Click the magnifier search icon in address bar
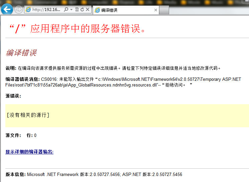The height and width of the screenshot is (182, 249). pos(67,10)
